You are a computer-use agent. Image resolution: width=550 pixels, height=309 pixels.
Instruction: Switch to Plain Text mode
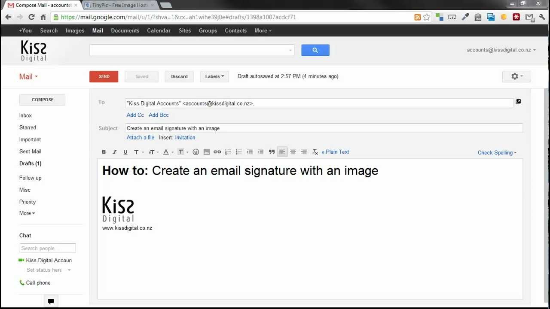[x=335, y=152]
